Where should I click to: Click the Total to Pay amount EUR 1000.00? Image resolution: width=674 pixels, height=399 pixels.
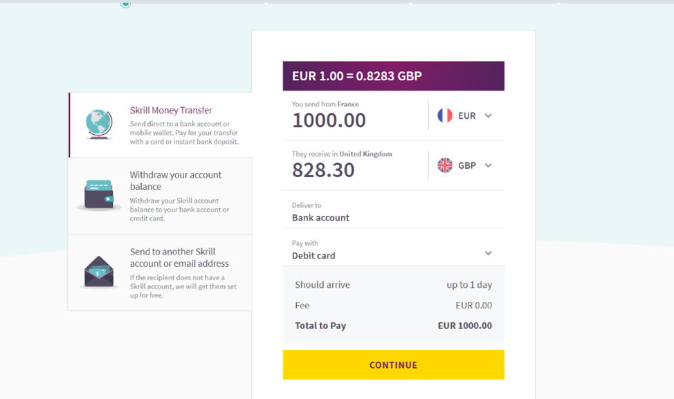click(x=464, y=326)
